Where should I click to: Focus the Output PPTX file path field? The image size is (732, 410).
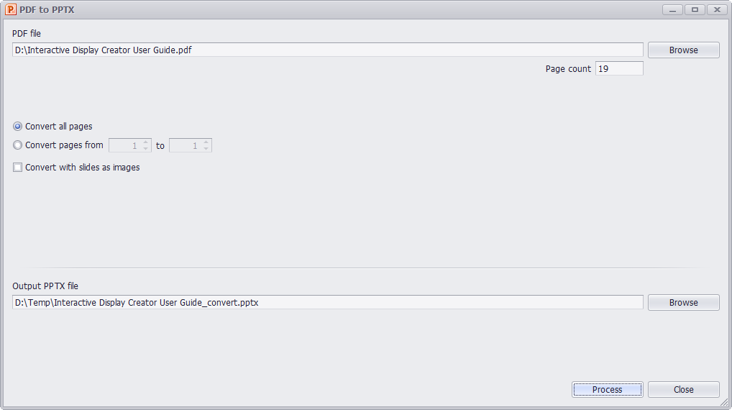tap(328, 303)
